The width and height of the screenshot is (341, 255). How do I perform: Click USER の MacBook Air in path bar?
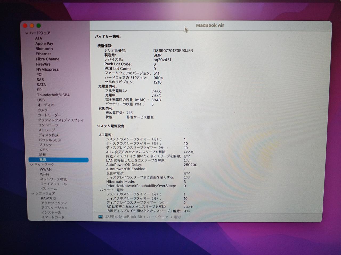[x=123, y=217]
